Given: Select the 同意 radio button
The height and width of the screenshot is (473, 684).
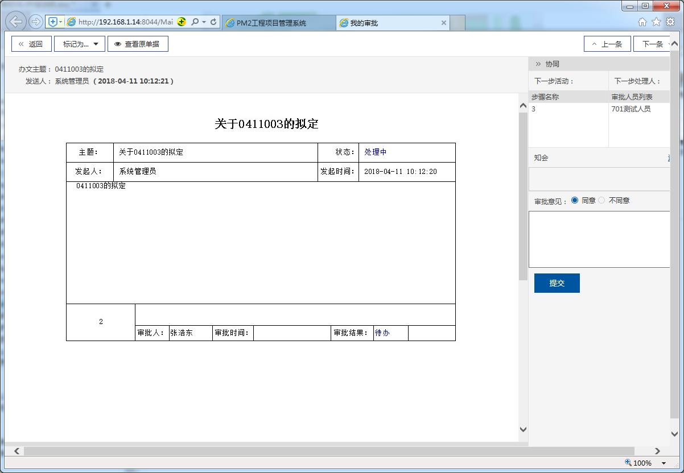Looking at the screenshot, I should [x=574, y=200].
